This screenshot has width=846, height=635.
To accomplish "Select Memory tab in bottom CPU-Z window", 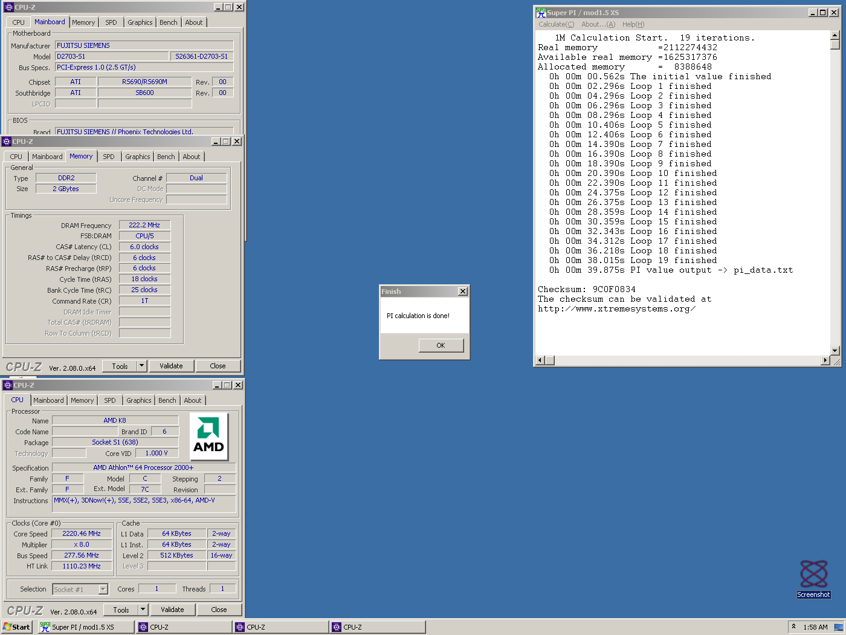I will tap(82, 400).
